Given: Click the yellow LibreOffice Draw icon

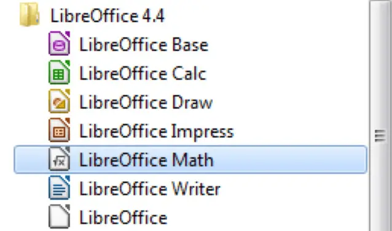Looking at the screenshot, I should coord(59,101).
